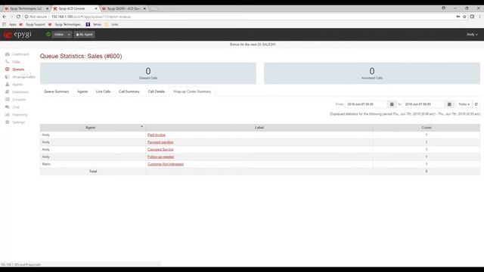Click the bonus announcement banner text
The height and width of the screenshot is (272, 484).
(253, 45)
